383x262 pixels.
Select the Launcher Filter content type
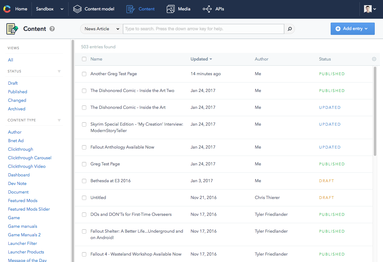click(x=23, y=243)
